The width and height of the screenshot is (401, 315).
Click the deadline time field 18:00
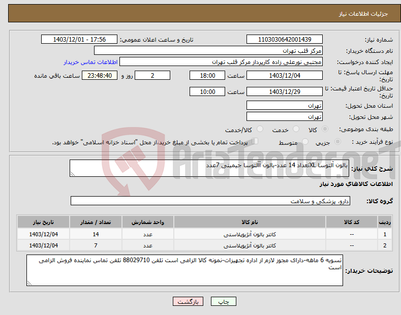click(x=207, y=75)
